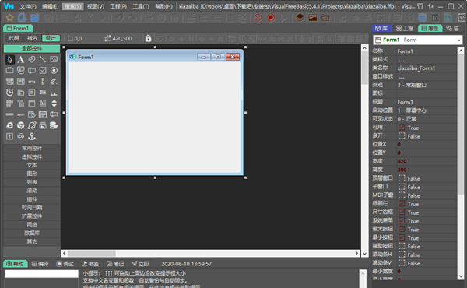
Task: Switch to 拆分 split view
Action: [32, 38]
